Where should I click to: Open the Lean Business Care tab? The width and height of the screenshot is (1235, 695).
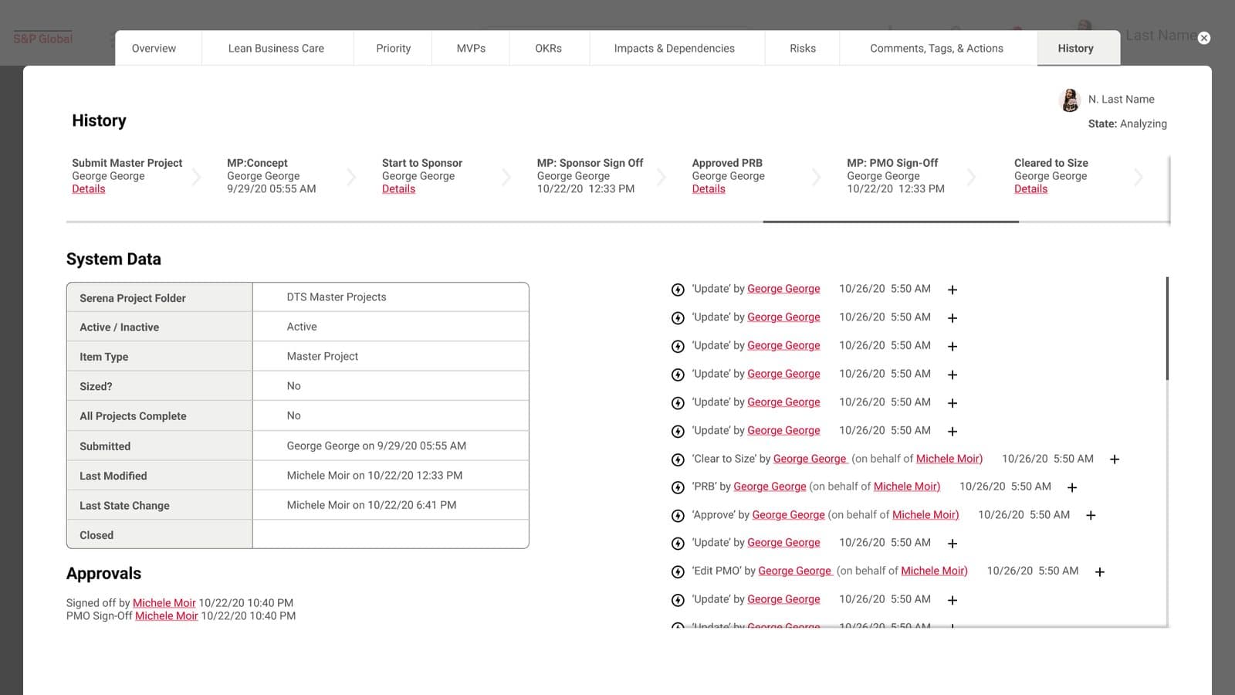276,48
